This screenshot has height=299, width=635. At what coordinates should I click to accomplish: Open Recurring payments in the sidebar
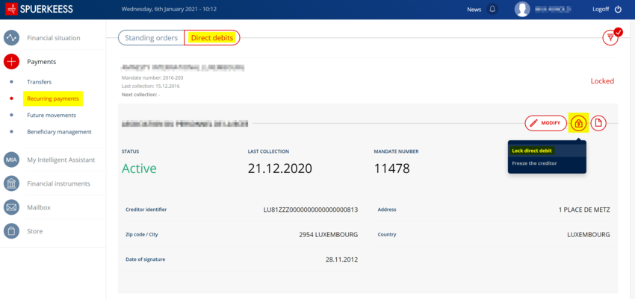click(52, 98)
